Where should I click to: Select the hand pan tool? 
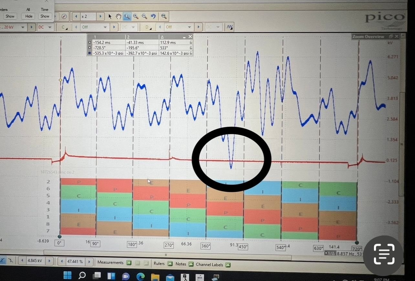[118, 16]
